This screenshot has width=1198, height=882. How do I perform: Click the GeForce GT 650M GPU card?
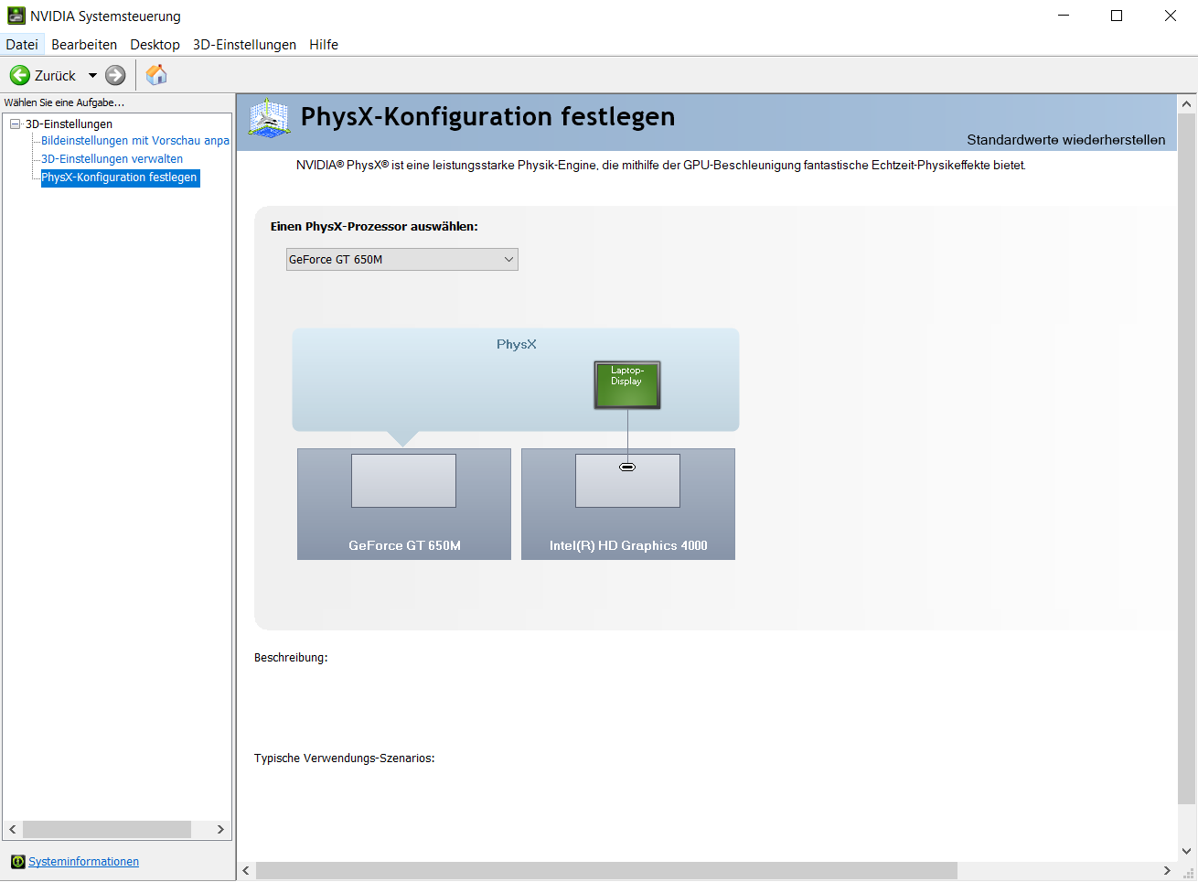click(x=404, y=504)
